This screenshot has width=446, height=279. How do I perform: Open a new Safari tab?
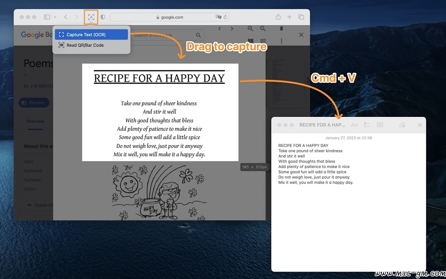click(x=289, y=17)
